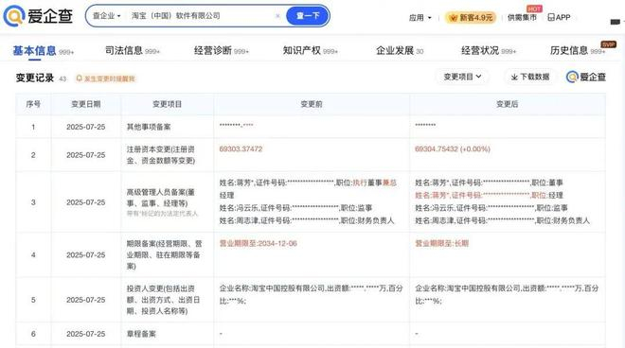This screenshot has height=348, width=625.
Task: Switch to the 司法信息 tab
Action: point(133,50)
